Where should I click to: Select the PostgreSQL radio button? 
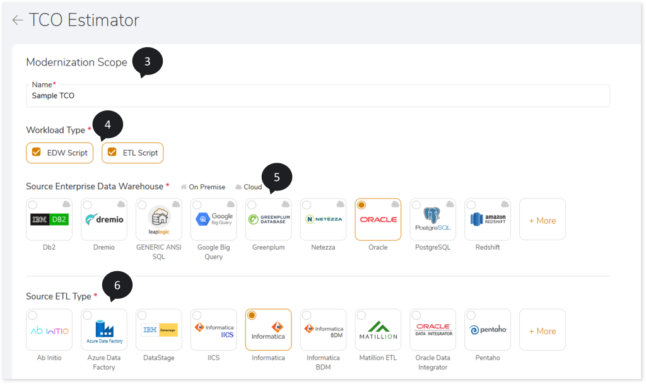click(416, 205)
